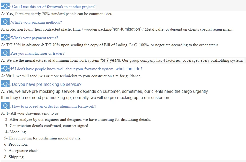246x162 pixels.
Task: Click the Q icon beside formwork reuse question
Action: (x=5, y=6)
